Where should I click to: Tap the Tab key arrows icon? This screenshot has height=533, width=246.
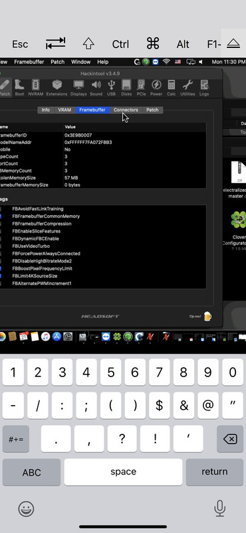[x=56, y=43]
